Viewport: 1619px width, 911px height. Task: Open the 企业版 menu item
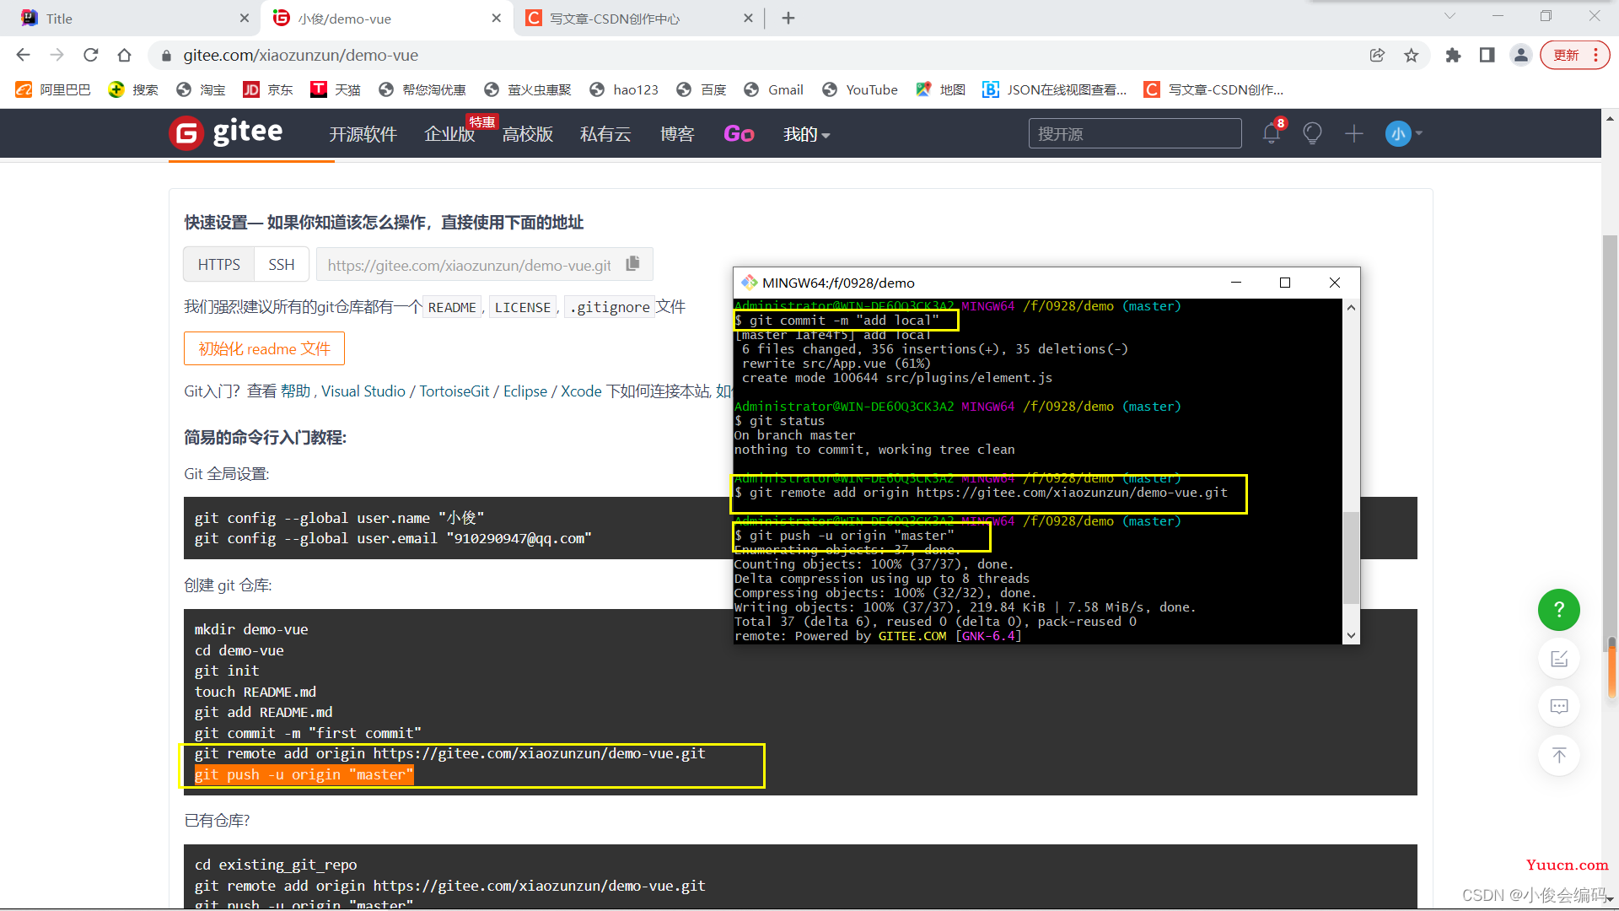(x=449, y=134)
